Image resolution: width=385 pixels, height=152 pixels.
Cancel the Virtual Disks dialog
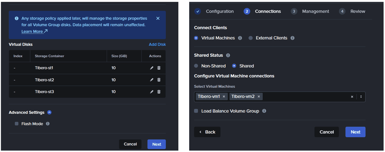pyautogui.click(x=130, y=144)
